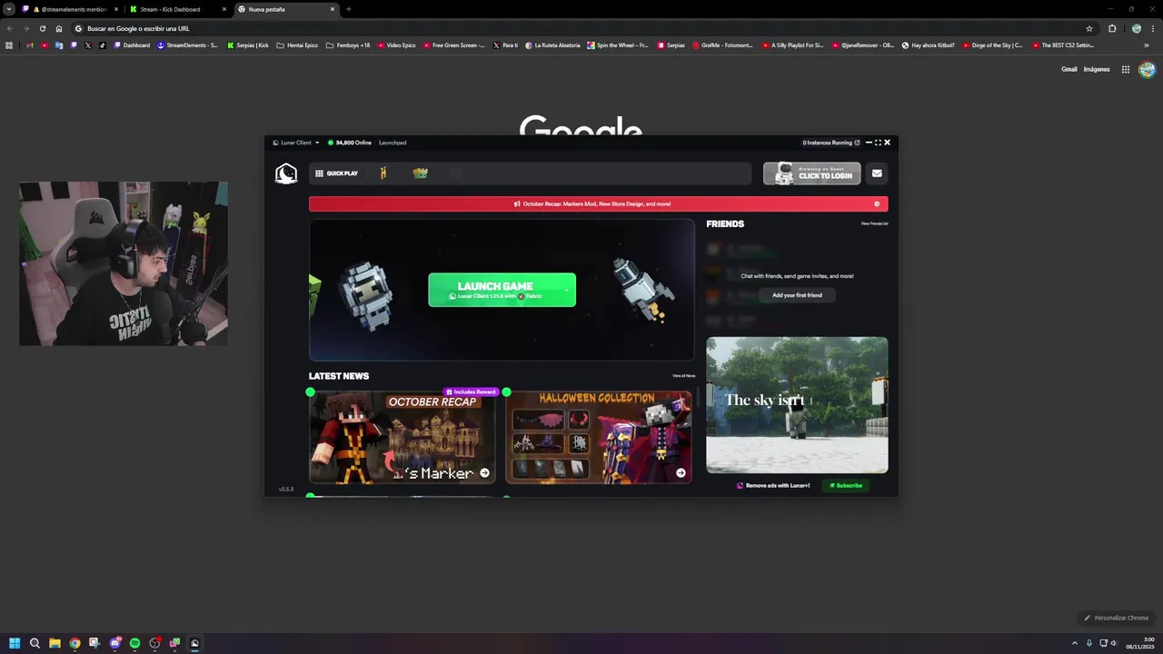
Task: Click the Gmail link on new tab
Action: pyautogui.click(x=1069, y=69)
